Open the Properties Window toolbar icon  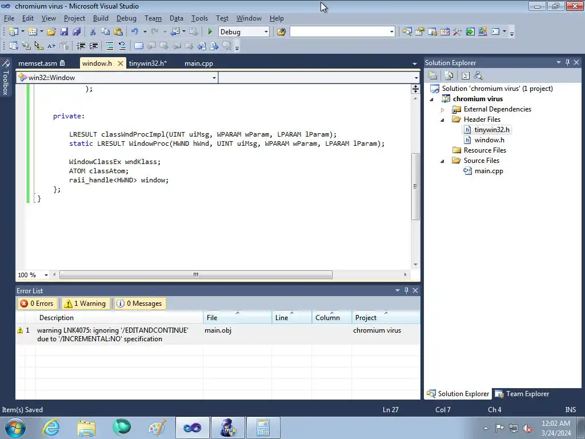pos(420,32)
